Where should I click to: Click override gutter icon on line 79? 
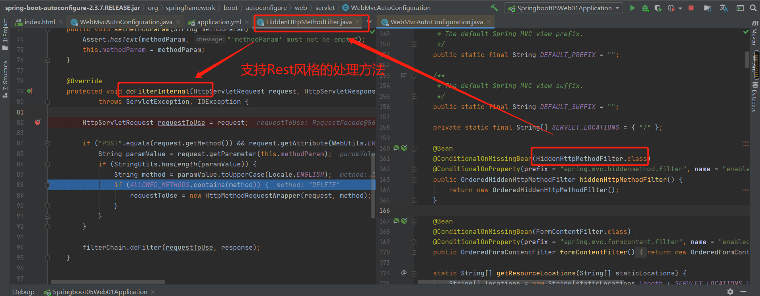[x=30, y=91]
